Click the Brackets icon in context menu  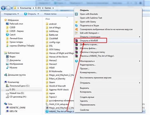(x=76, y=14)
